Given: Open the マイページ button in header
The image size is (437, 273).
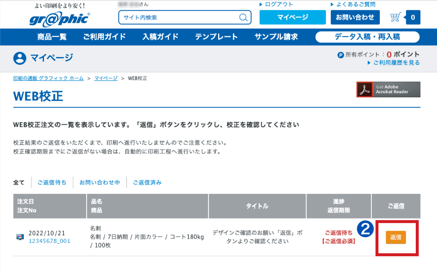Looking at the screenshot, I should [292, 17].
